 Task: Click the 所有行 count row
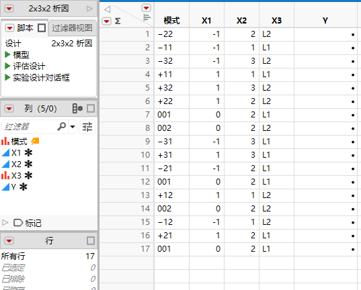[x=48, y=256]
